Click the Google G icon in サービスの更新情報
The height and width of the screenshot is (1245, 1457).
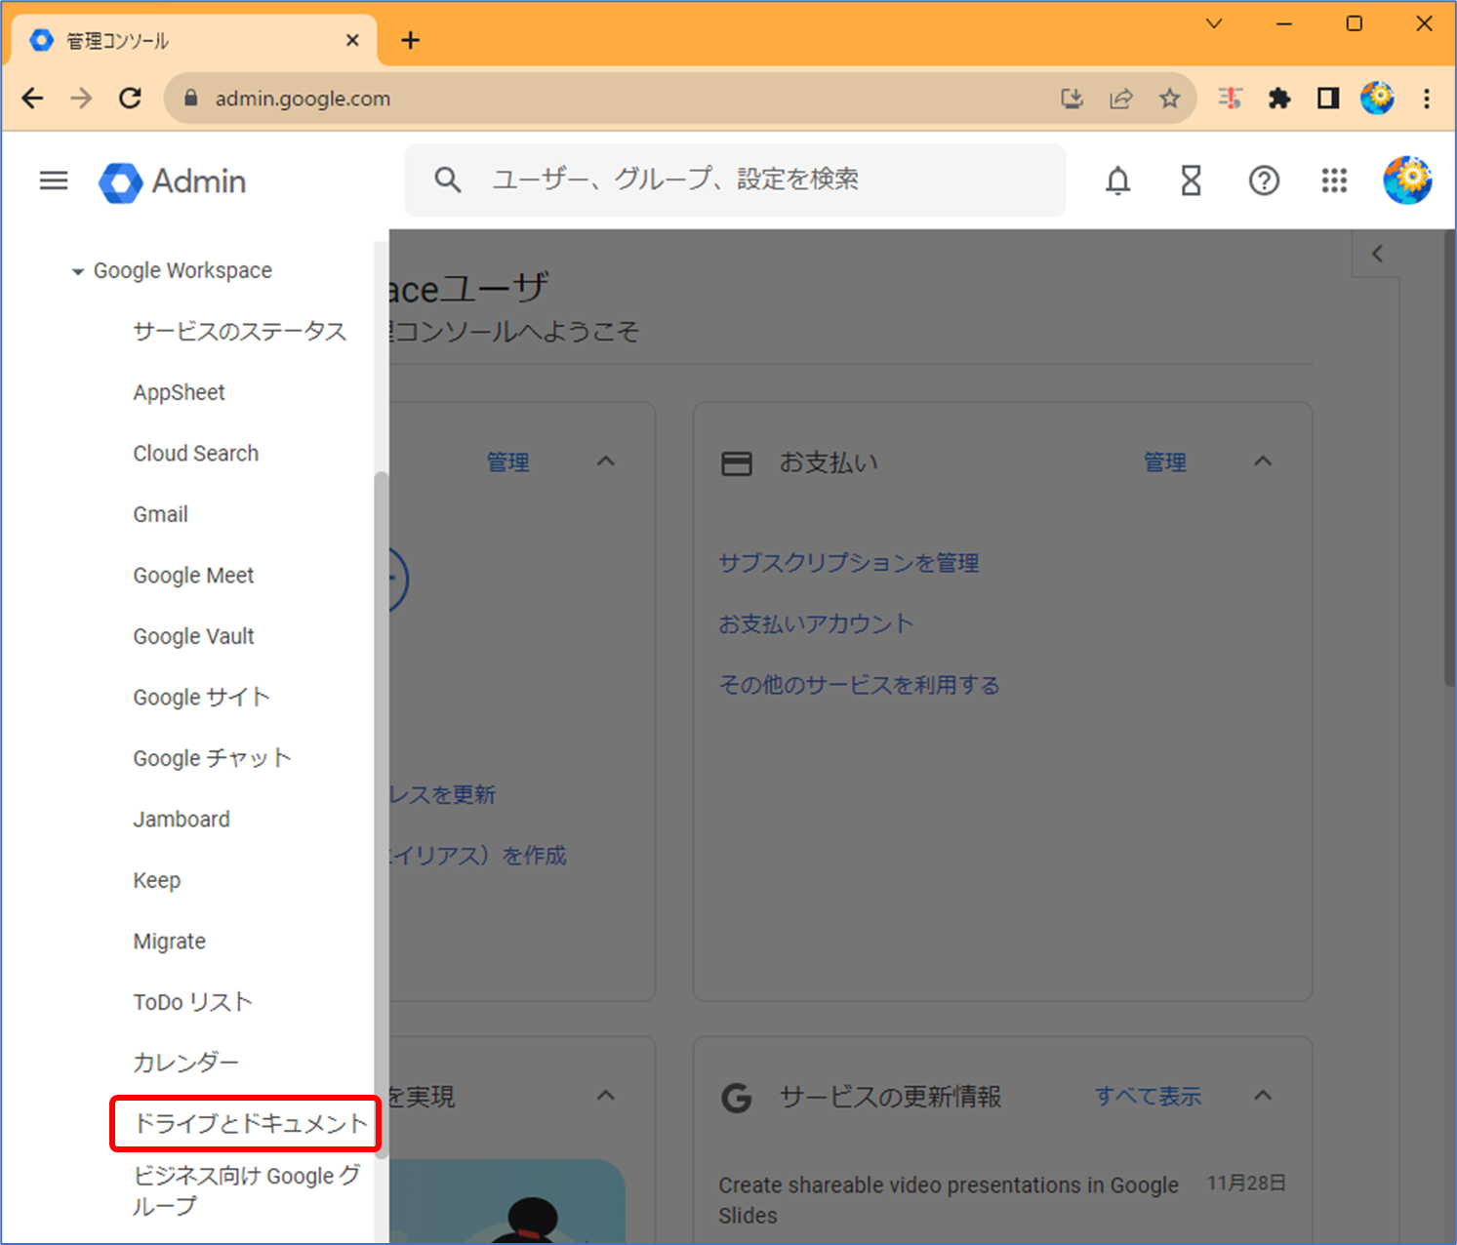point(737,1098)
